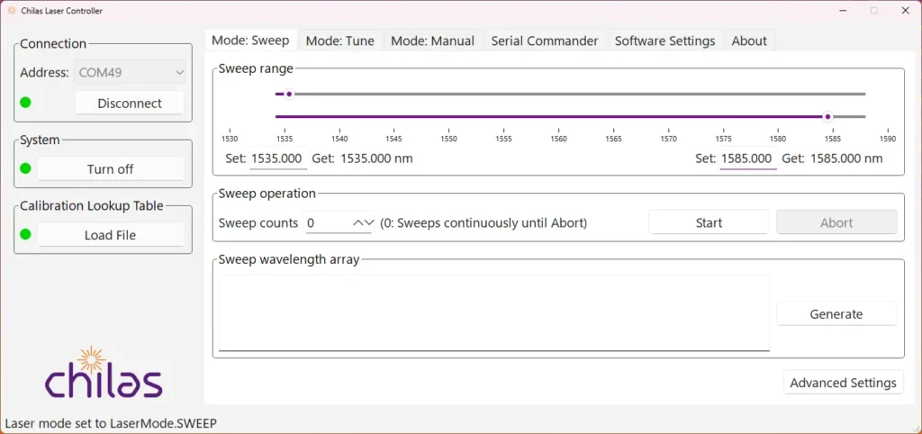Open the Address COM49 dropdown
The image size is (922, 434).
(x=130, y=73)
